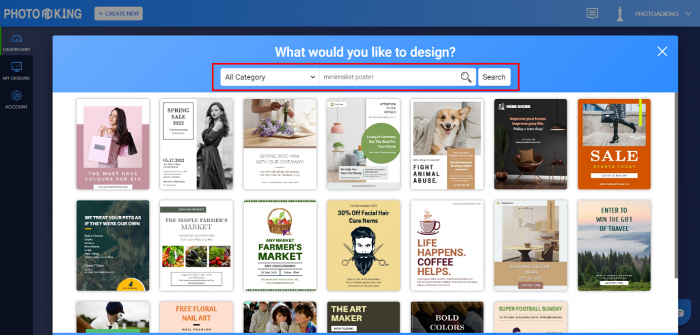Screen dimensions: 700x335
Task: Open the Dashboard sidebar item
Action: coord(16,42)
